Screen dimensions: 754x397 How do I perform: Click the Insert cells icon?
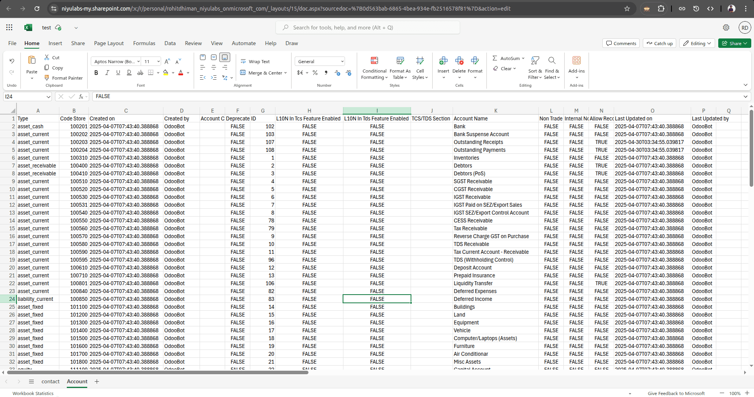443,60
